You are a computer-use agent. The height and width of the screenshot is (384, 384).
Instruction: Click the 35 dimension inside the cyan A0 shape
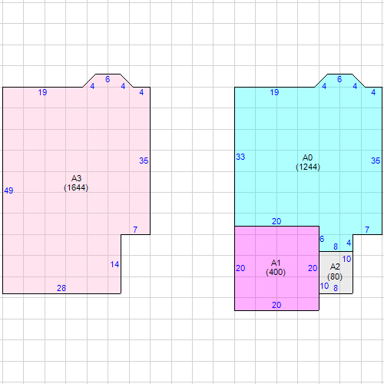[x=376, y=161]
